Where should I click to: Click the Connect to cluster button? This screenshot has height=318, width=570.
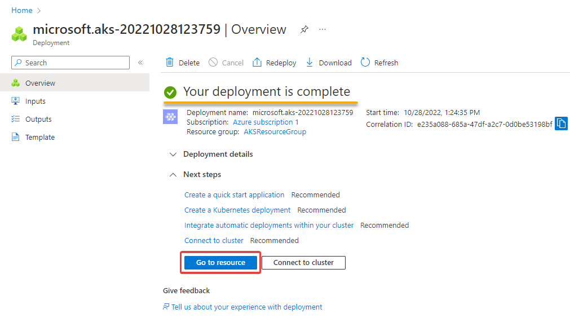(303, 262)
